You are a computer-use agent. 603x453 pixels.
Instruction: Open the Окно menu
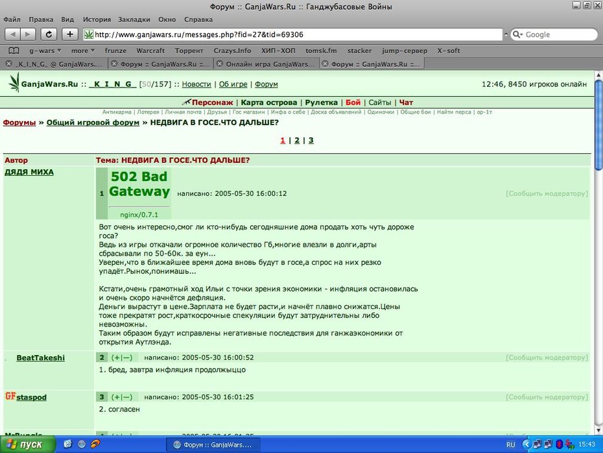(167, 19)
